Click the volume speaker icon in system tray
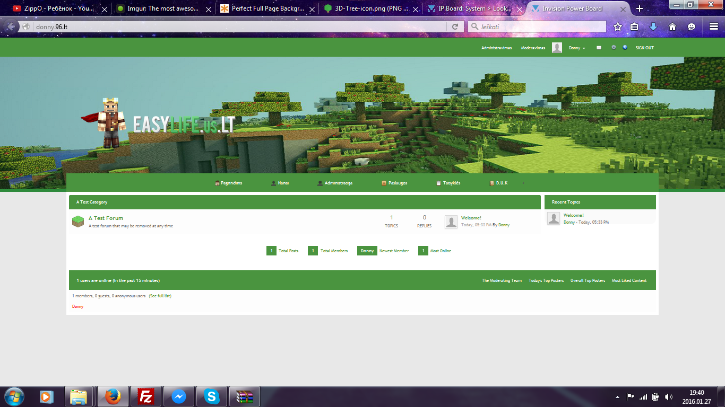This screenshot has width=725, height=407. [x=668, y=396]
